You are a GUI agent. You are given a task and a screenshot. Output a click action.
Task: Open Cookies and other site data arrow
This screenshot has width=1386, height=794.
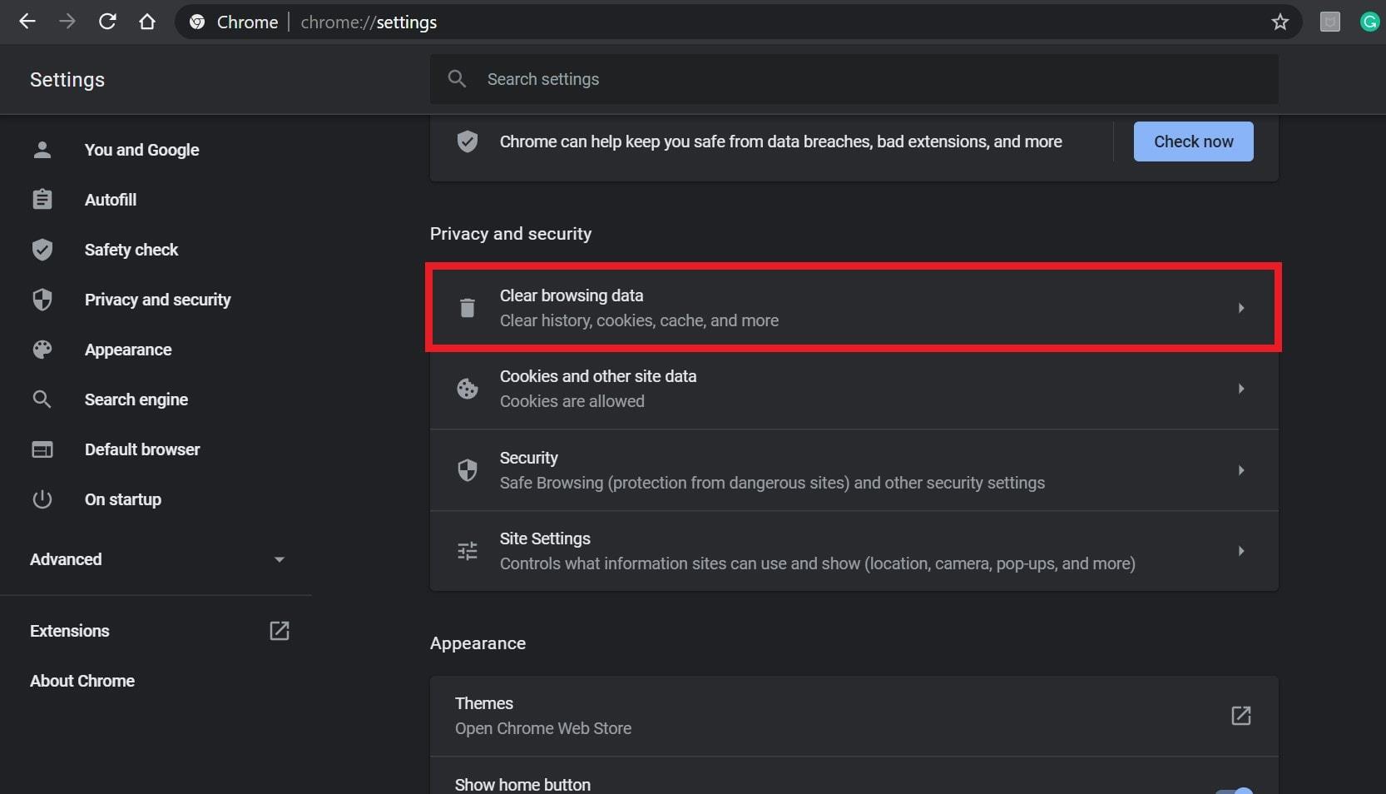pyautogui.click(x=1240, y=389)
